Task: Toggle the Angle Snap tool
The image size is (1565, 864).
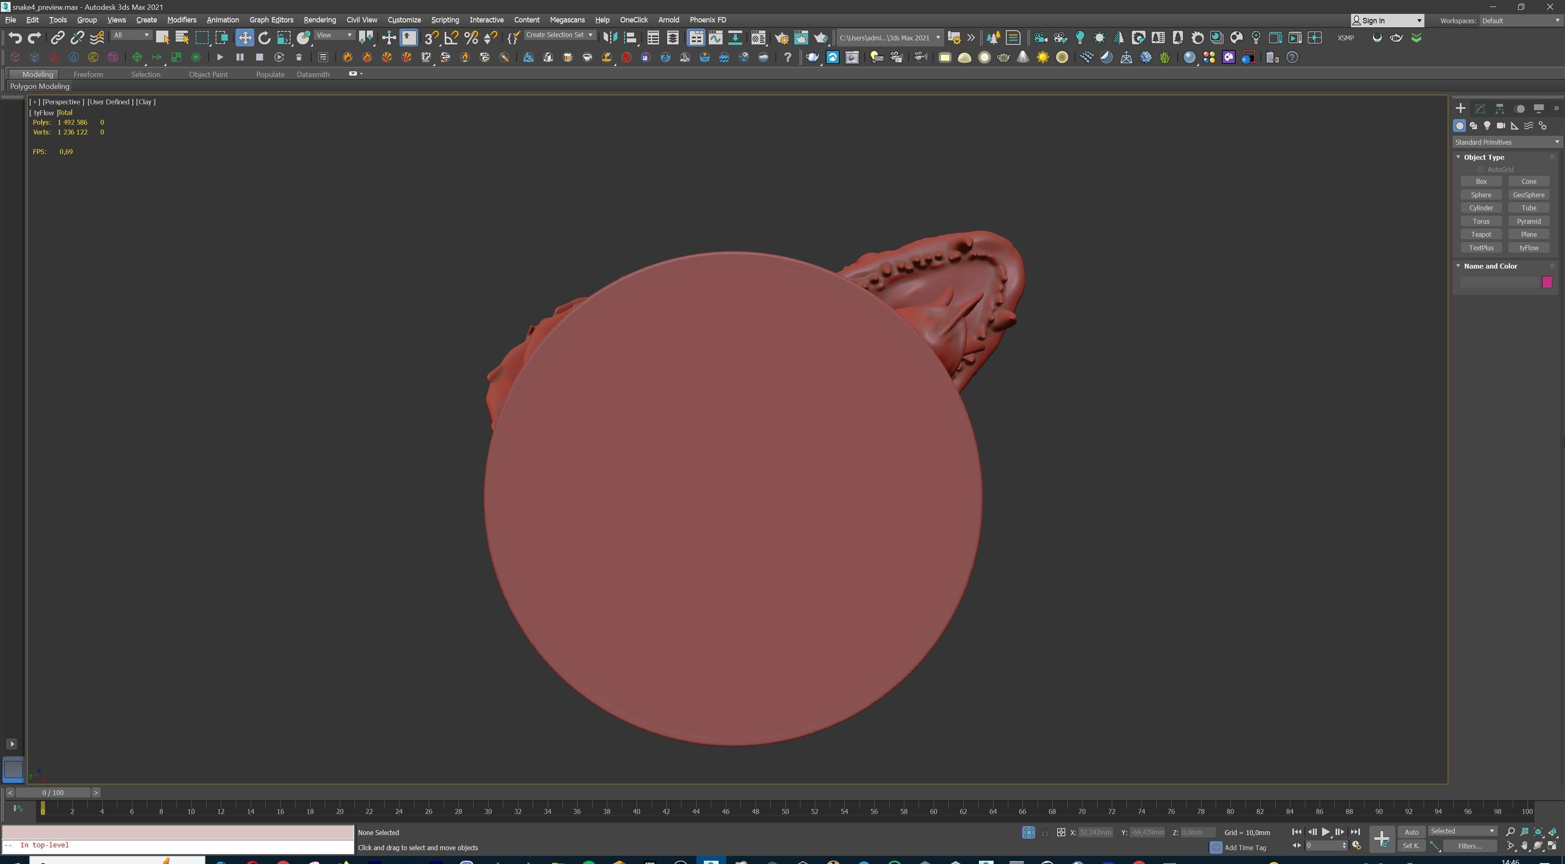Action: pos(452,37)
